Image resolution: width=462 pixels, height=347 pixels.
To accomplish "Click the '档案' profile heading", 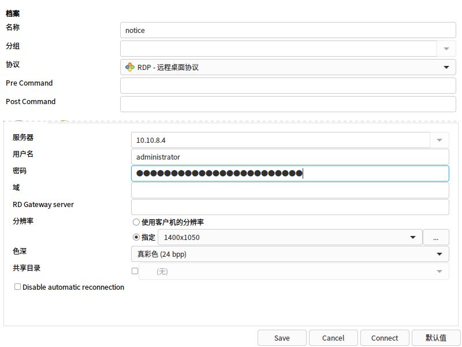I will tap(13, 13).
